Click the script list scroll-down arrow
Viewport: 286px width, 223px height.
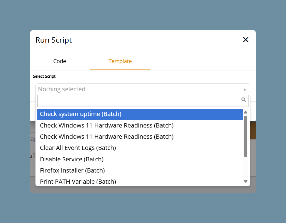coord(245,181)
